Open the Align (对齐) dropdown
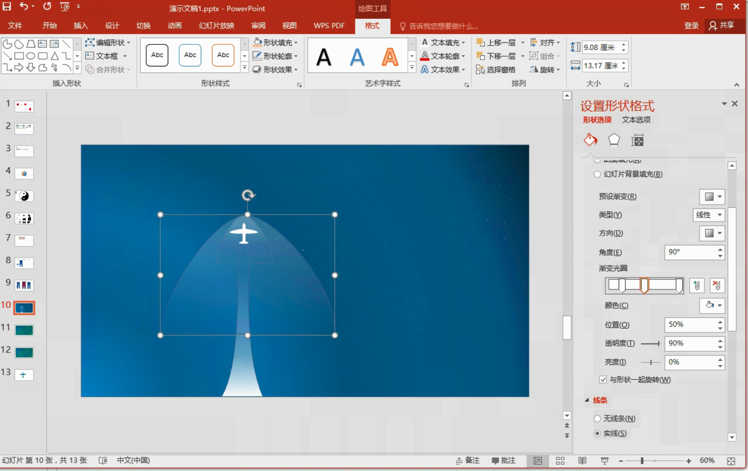 click(544, 42)
